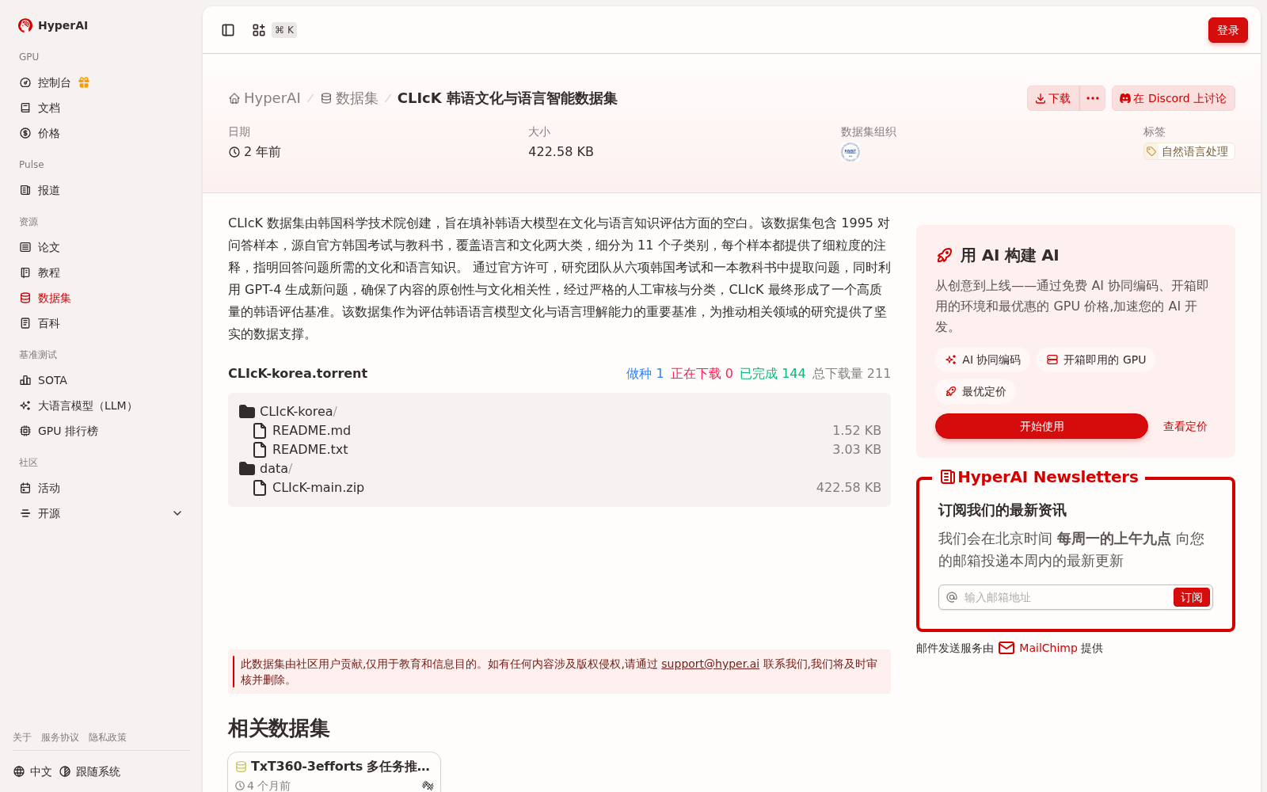The height and width of the screenshot is (792, 1267).
Task: Open the 中文 language selector
Action: 32,771
